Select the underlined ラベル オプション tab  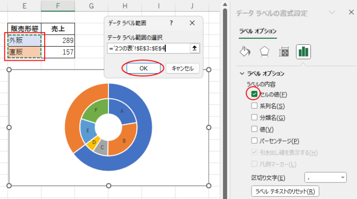pos(257,31)
